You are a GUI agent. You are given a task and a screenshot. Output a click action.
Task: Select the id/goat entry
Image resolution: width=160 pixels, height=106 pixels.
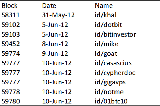[106, 54]
